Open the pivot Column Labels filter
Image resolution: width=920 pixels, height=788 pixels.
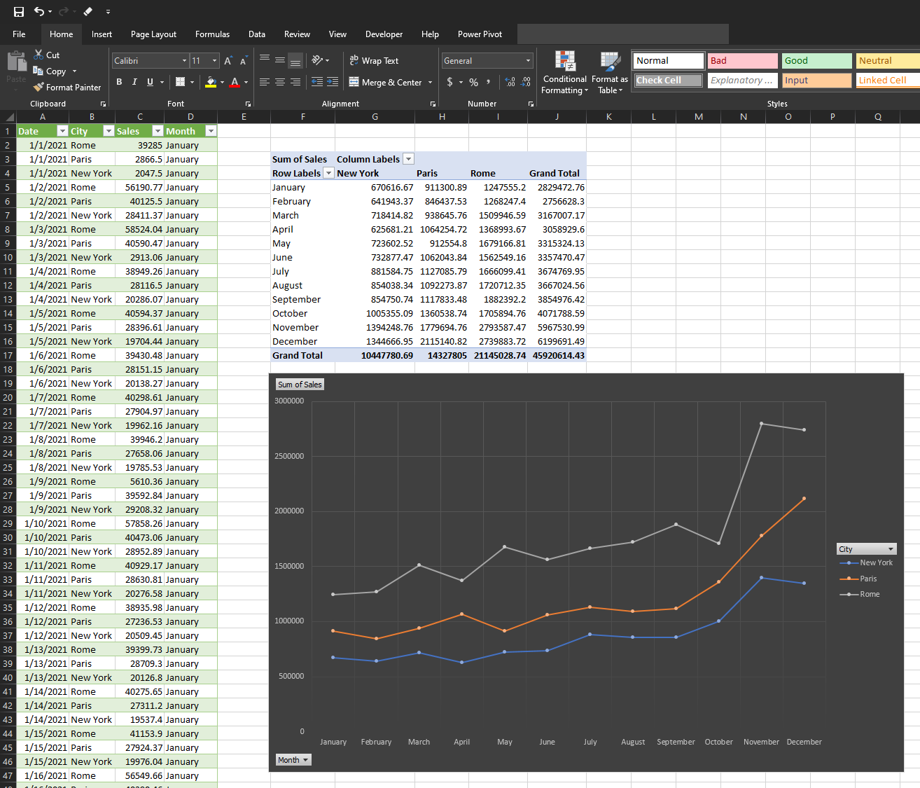coord(409,159)
